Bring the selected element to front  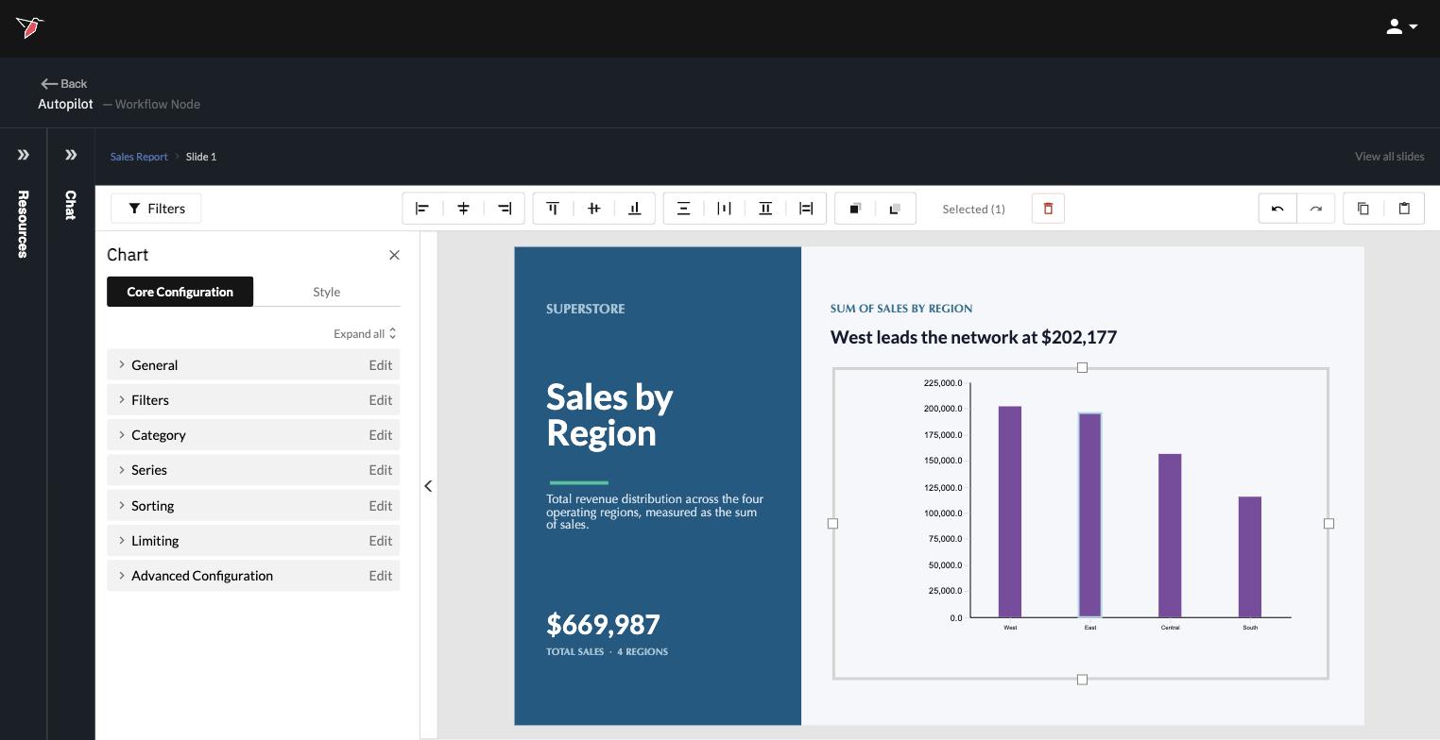tap(854, 209)
